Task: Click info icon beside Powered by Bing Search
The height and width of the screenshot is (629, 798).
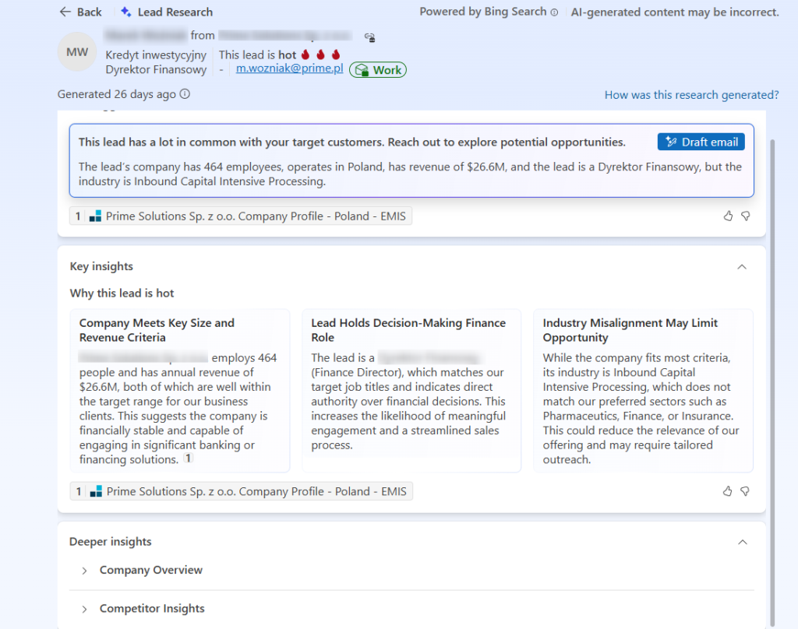Action: [x=554, y=12]
